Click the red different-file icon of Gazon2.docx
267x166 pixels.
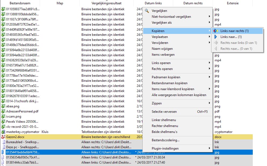[x=3, y=137]
